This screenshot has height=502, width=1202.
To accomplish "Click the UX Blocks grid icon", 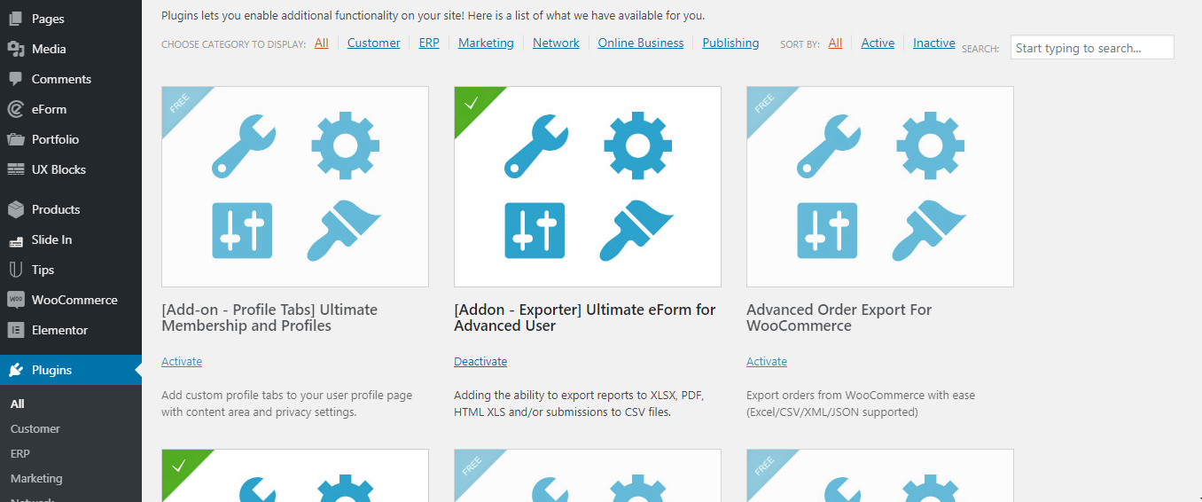I will [15, 169].
